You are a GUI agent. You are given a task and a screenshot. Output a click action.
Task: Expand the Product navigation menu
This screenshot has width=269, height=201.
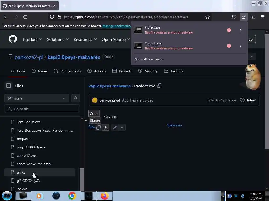point(32,39)
